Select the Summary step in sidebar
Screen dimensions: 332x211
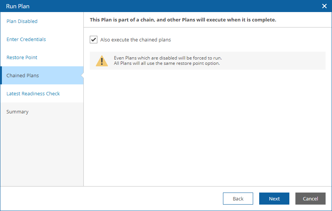pyautogui.click(x=17, y=112)
